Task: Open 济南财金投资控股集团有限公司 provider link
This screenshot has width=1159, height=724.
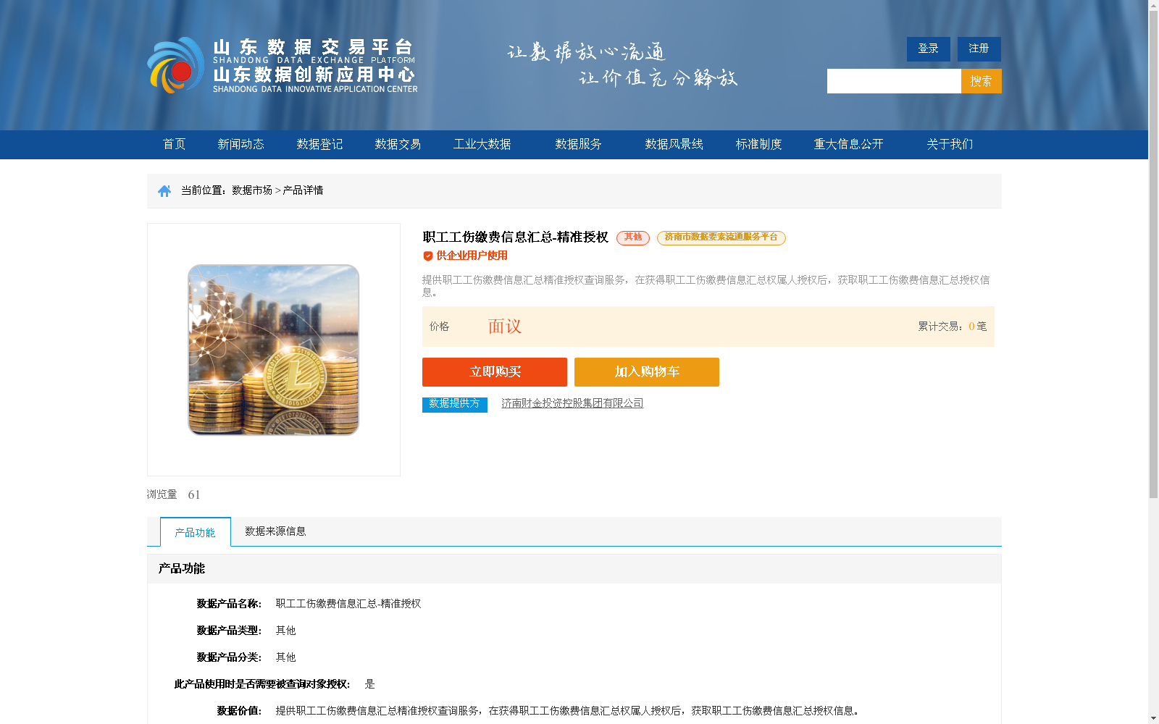Action: coord(572,403)
